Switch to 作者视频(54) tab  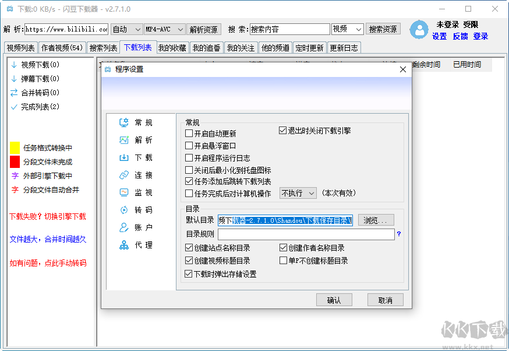[x=62, y=48]
